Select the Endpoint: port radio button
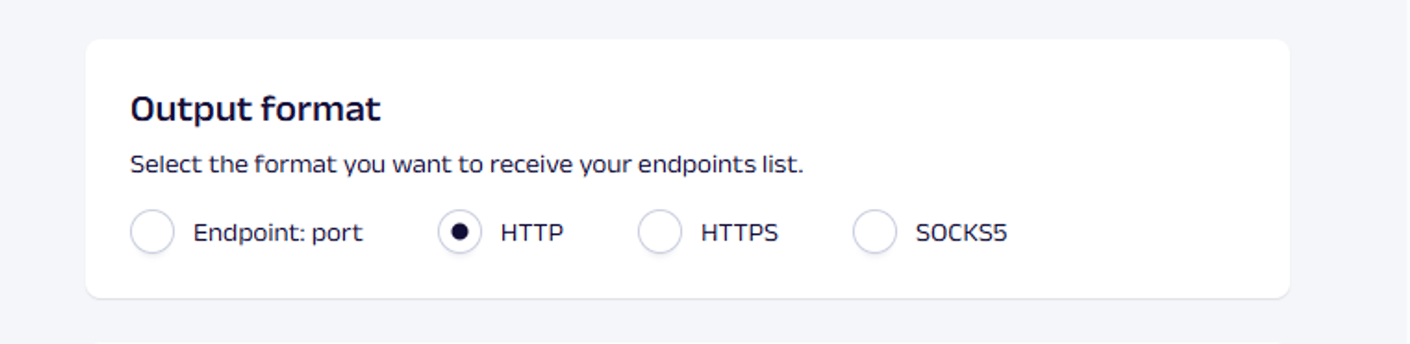This screenshot has height=344, width=1410. 152,232
